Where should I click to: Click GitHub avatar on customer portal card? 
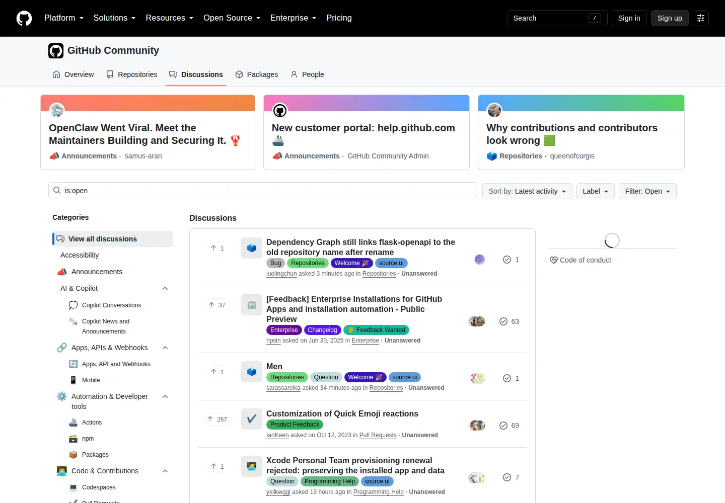[280, 110]
